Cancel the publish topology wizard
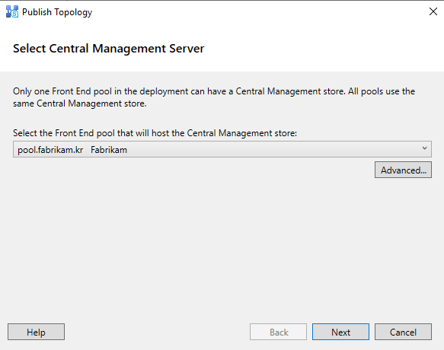Viewport: 444px width, 350px height. (x=403, y=332)
